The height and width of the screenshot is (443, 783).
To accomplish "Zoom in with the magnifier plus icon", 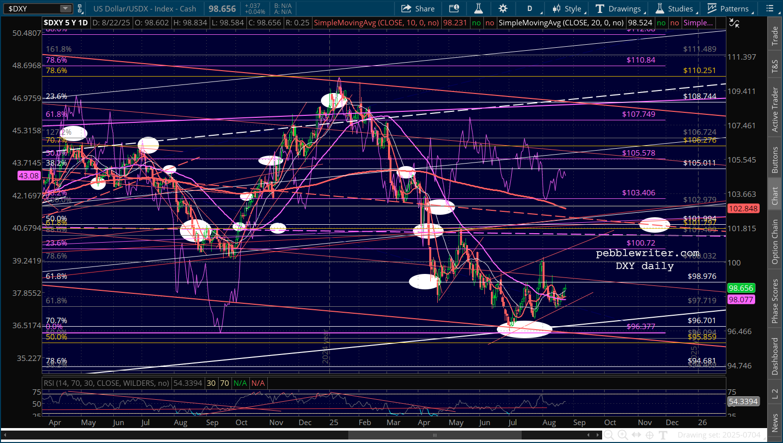I will pos(623,435).
